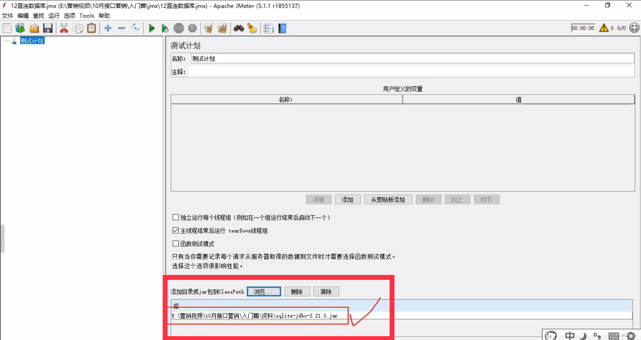Viewport: 641px width, 340px height.
Task: Click the Copy icon in toolbar
Action: point(78,28)
